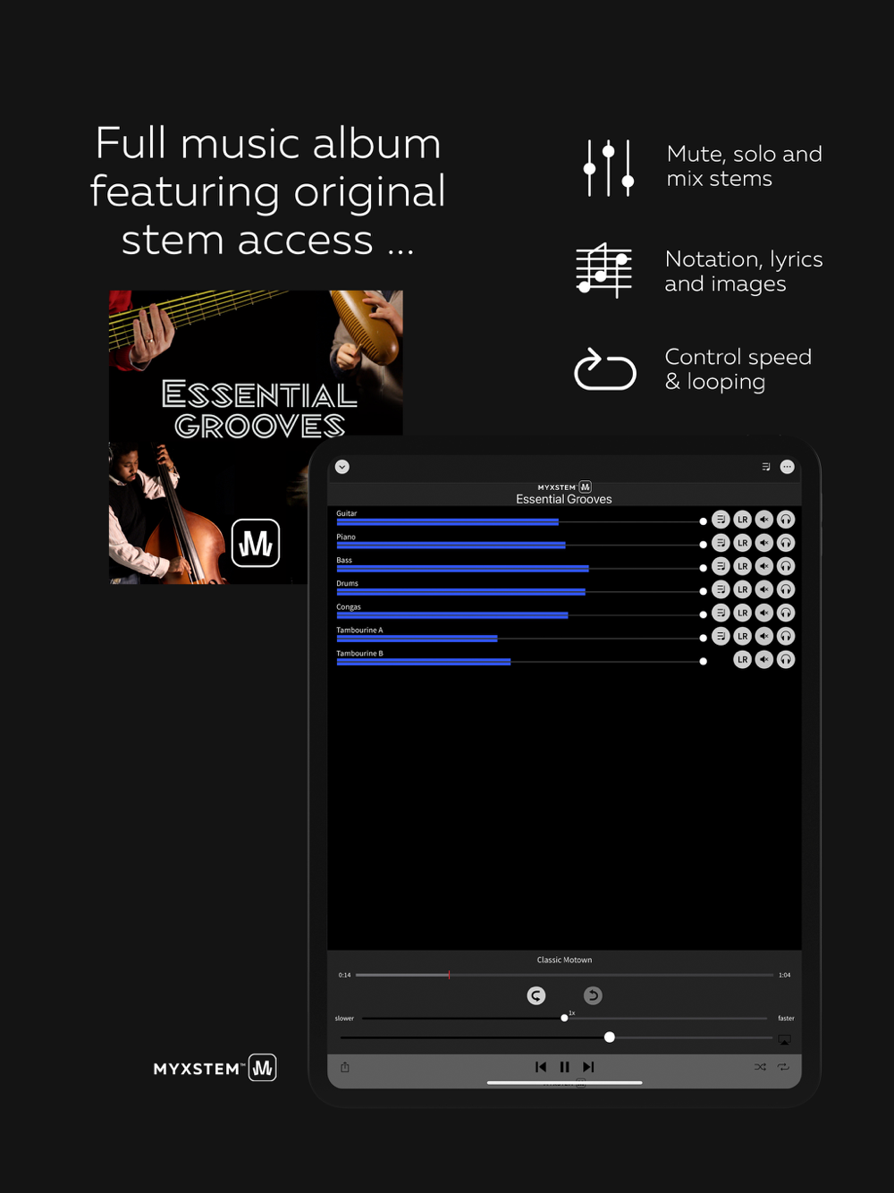
Task: Mute the Tambourine B stem
Action: coord(764,659)
